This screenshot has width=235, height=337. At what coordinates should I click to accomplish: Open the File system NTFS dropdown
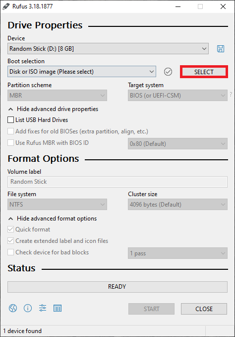tap(57, 205)
